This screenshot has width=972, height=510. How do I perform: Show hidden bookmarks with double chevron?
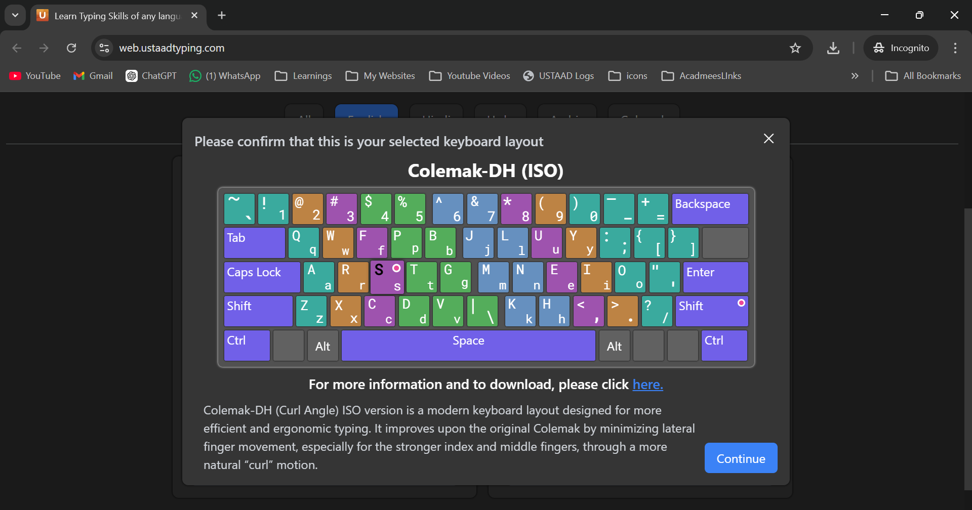(x=855, y=76)
